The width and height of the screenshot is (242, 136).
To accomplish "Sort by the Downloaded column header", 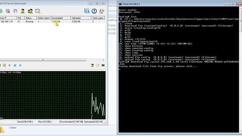I will [60, 18].
